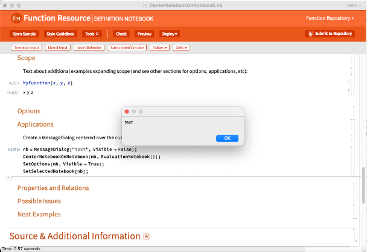Insert a Template Input

(26, 47)
